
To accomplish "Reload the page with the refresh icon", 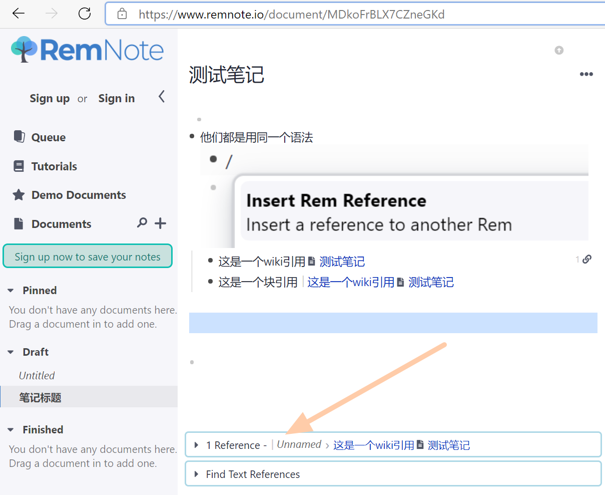I will tap(84, 14).
